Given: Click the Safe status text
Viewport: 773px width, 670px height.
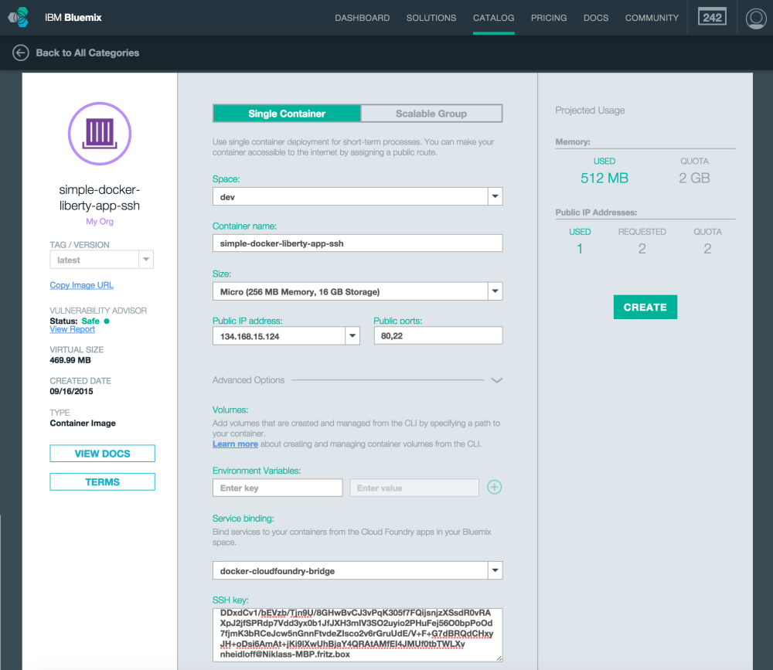Looking at the screenshot, I should 90,321.
